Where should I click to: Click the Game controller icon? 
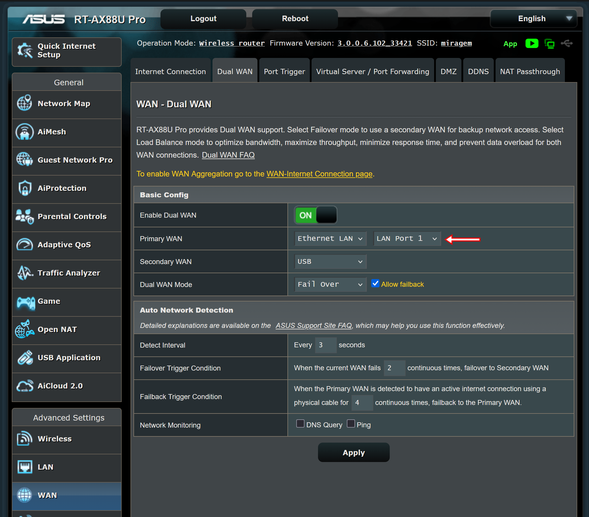click(26, 302)
